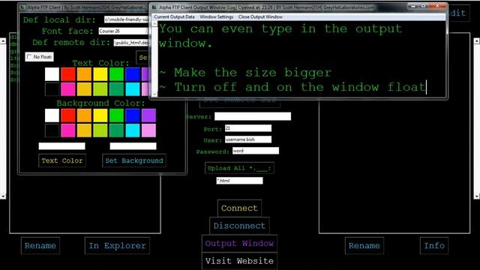Pick orange swatch under Text Color
The image size is (480, 270).
pyautogui.click(x=84, y=74)
